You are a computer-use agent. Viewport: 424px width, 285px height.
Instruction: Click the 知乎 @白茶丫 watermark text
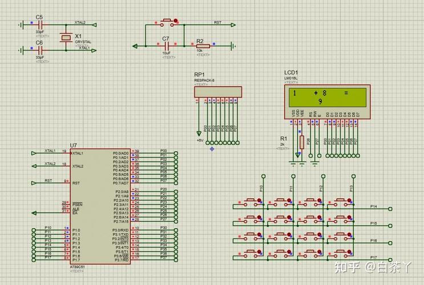pos(373,267)
